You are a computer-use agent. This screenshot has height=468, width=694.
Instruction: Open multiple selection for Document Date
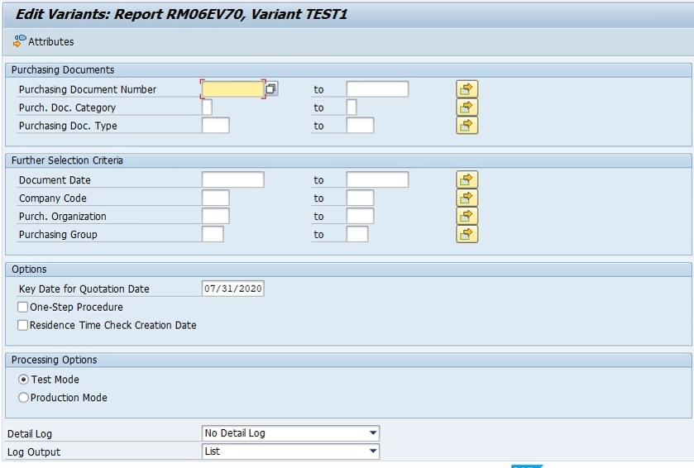(x=467, y=180)
